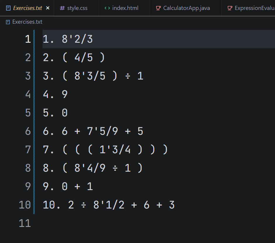Click line number 11 in gutter
The height and width of the screenshot is (243, 275).
click(25, 223)
